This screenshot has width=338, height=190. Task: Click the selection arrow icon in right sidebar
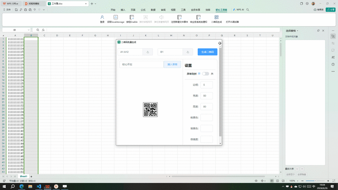click(x=333, y=36)
